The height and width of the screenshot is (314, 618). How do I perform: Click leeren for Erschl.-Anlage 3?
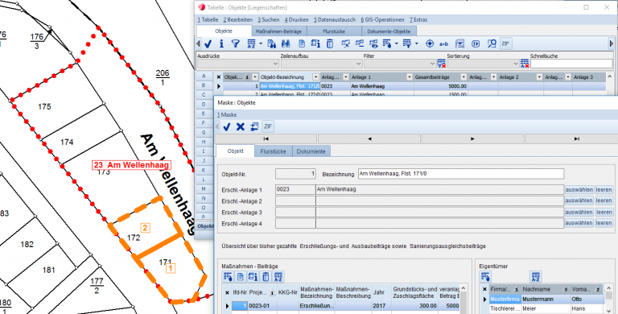click(604, 213)
